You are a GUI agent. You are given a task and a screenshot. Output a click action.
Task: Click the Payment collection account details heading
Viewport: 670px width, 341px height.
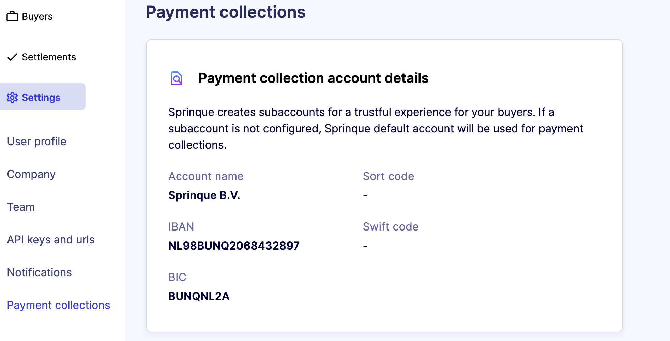313,78
